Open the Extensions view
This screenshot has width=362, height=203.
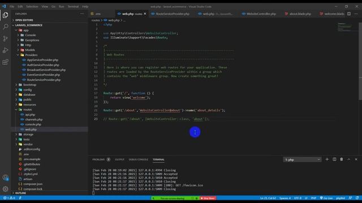[x=5, y=62]
